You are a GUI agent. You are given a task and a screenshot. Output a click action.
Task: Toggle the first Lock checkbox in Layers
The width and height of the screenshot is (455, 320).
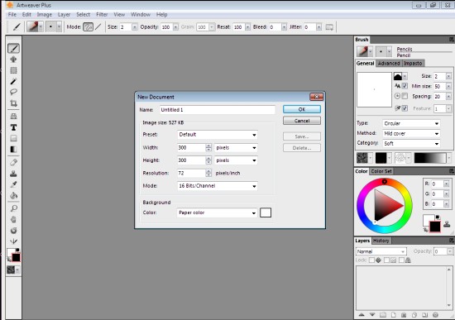pos(371,260)
